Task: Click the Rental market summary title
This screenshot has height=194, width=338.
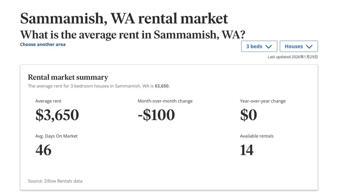Action: (68, 77)
